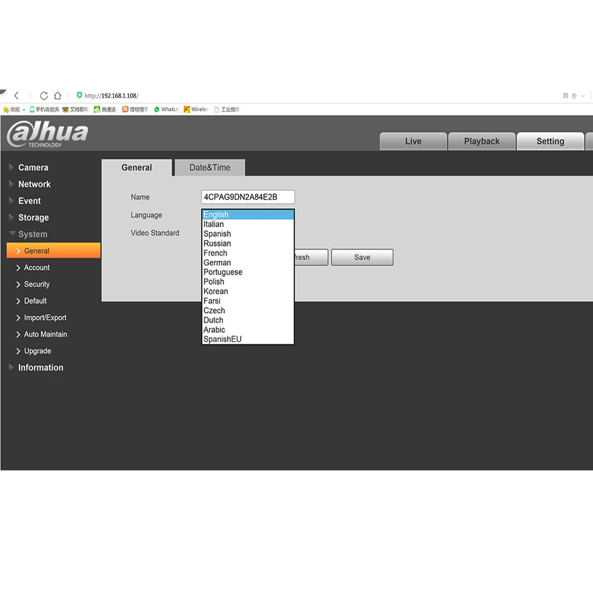Open the star favorites bookmark
The image size is (593, 593).
[11, 109]
